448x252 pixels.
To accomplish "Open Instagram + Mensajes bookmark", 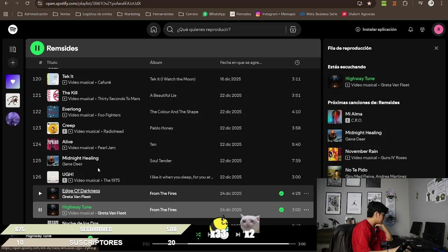I will coord(275,14).
